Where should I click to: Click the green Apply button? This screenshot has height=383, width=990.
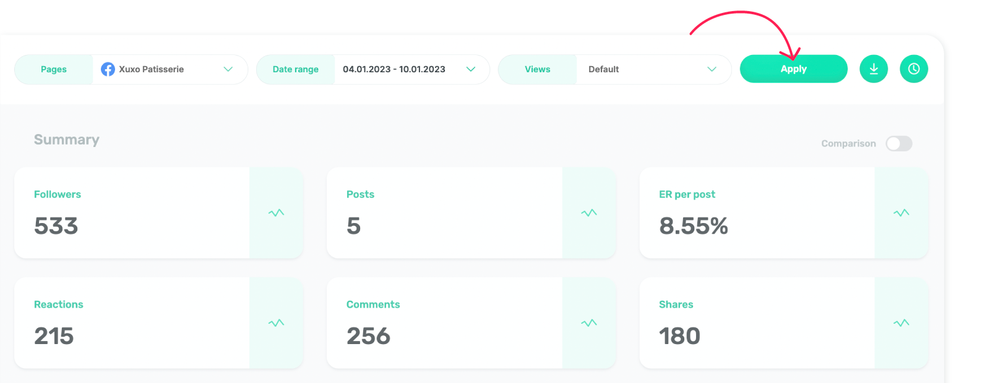point(793,69)
